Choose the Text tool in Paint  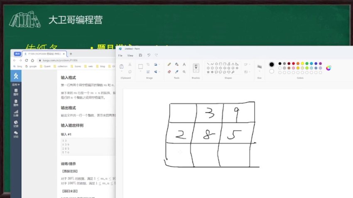coord(184,65)
